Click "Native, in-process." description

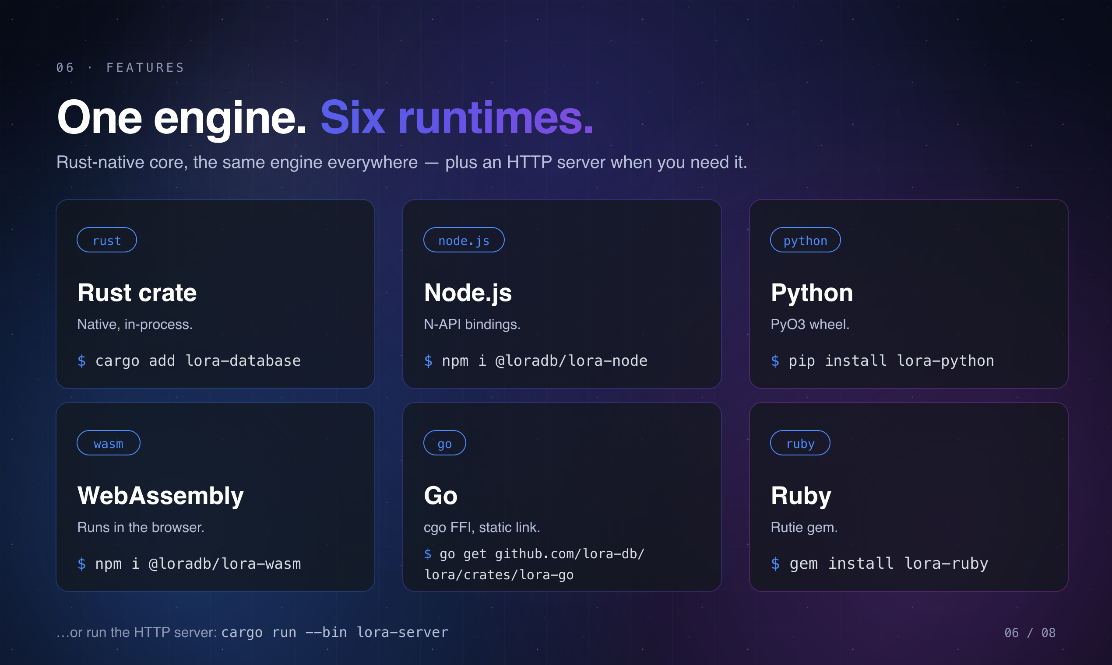134,325
